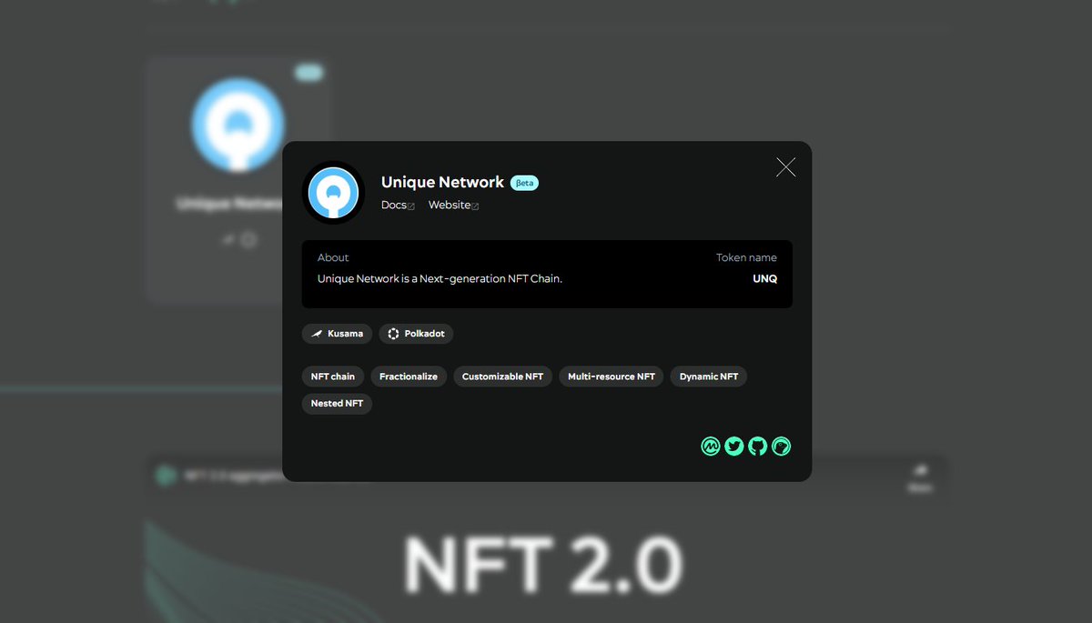Click the Beta badge
The width and height of the screenshot is (1092, 623).
pyautogui.click(x=524, y=183)
